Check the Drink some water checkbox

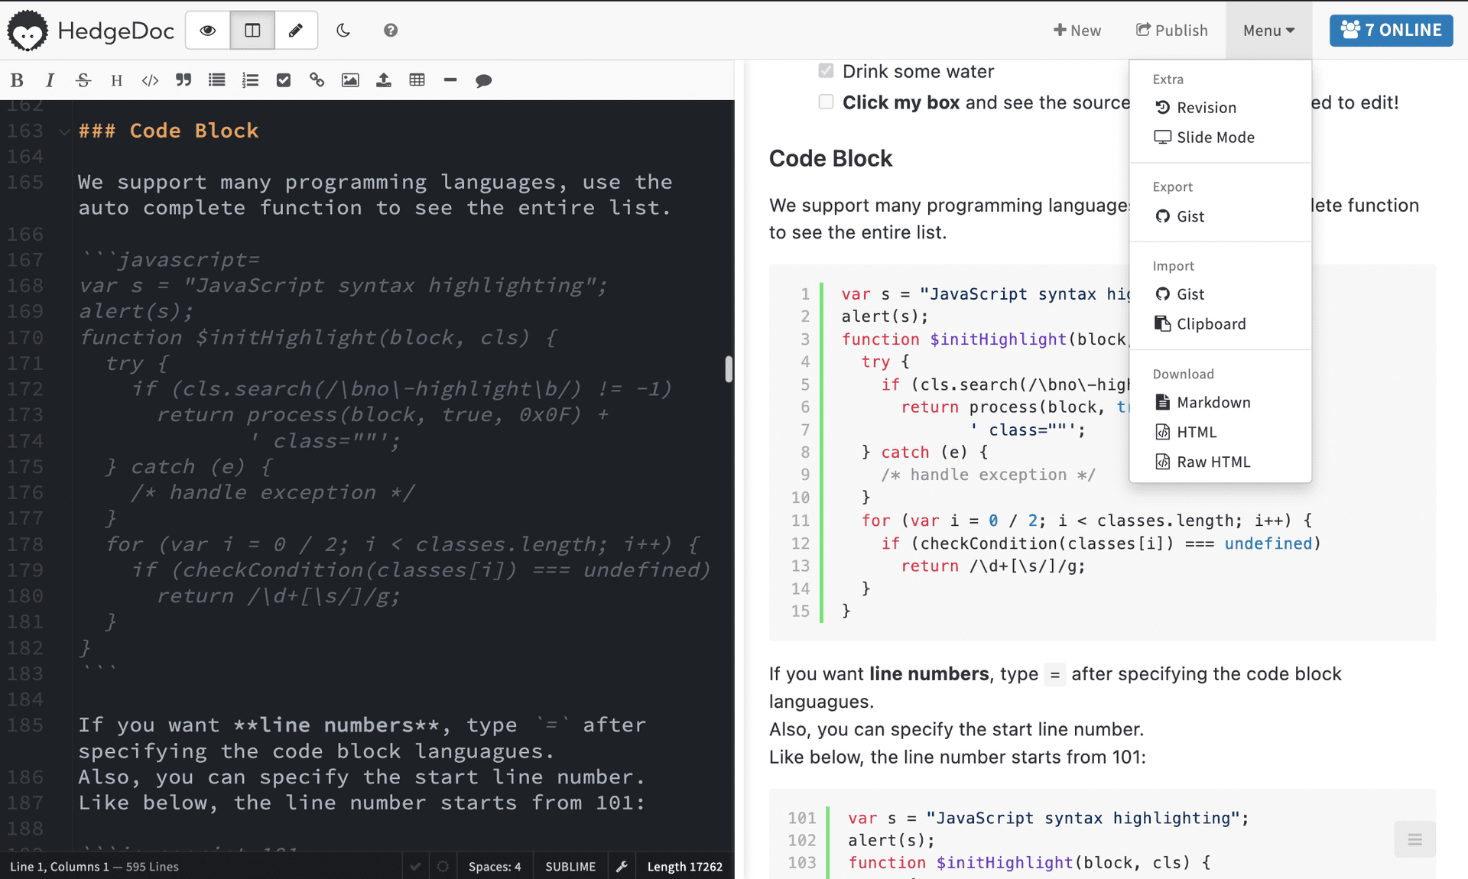(x=826, y=70)
